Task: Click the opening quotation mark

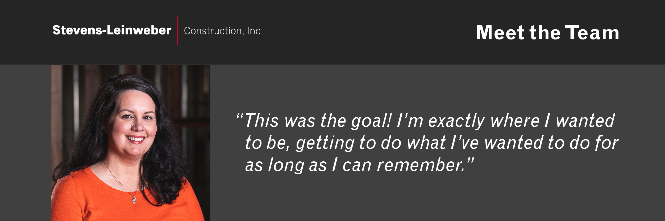Action: 239,117
